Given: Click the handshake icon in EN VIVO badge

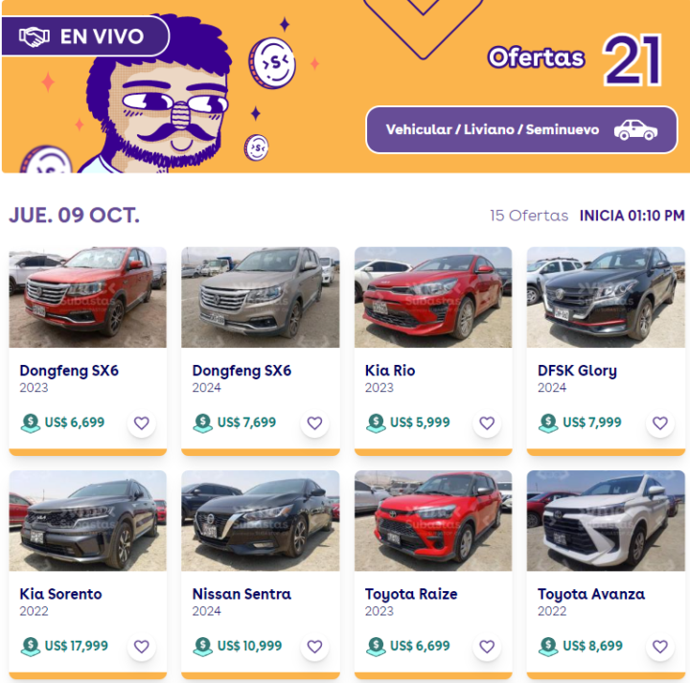Looking at the screenshot, I should pos(34,37).
